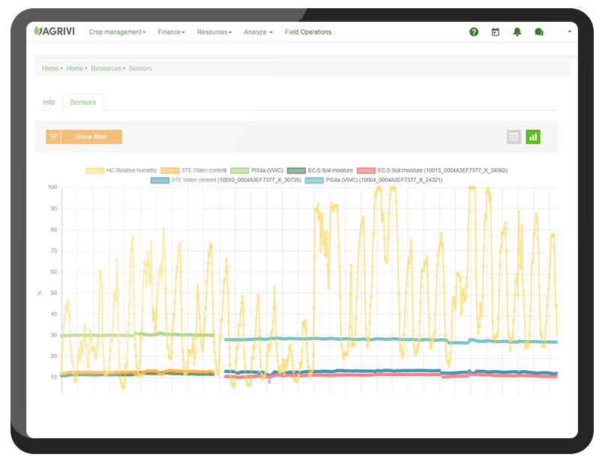Image resolution: width=602 pixels, height=460 pixels.
Task: Open the Analyze dropdown menu
Action: pos(258,32)
